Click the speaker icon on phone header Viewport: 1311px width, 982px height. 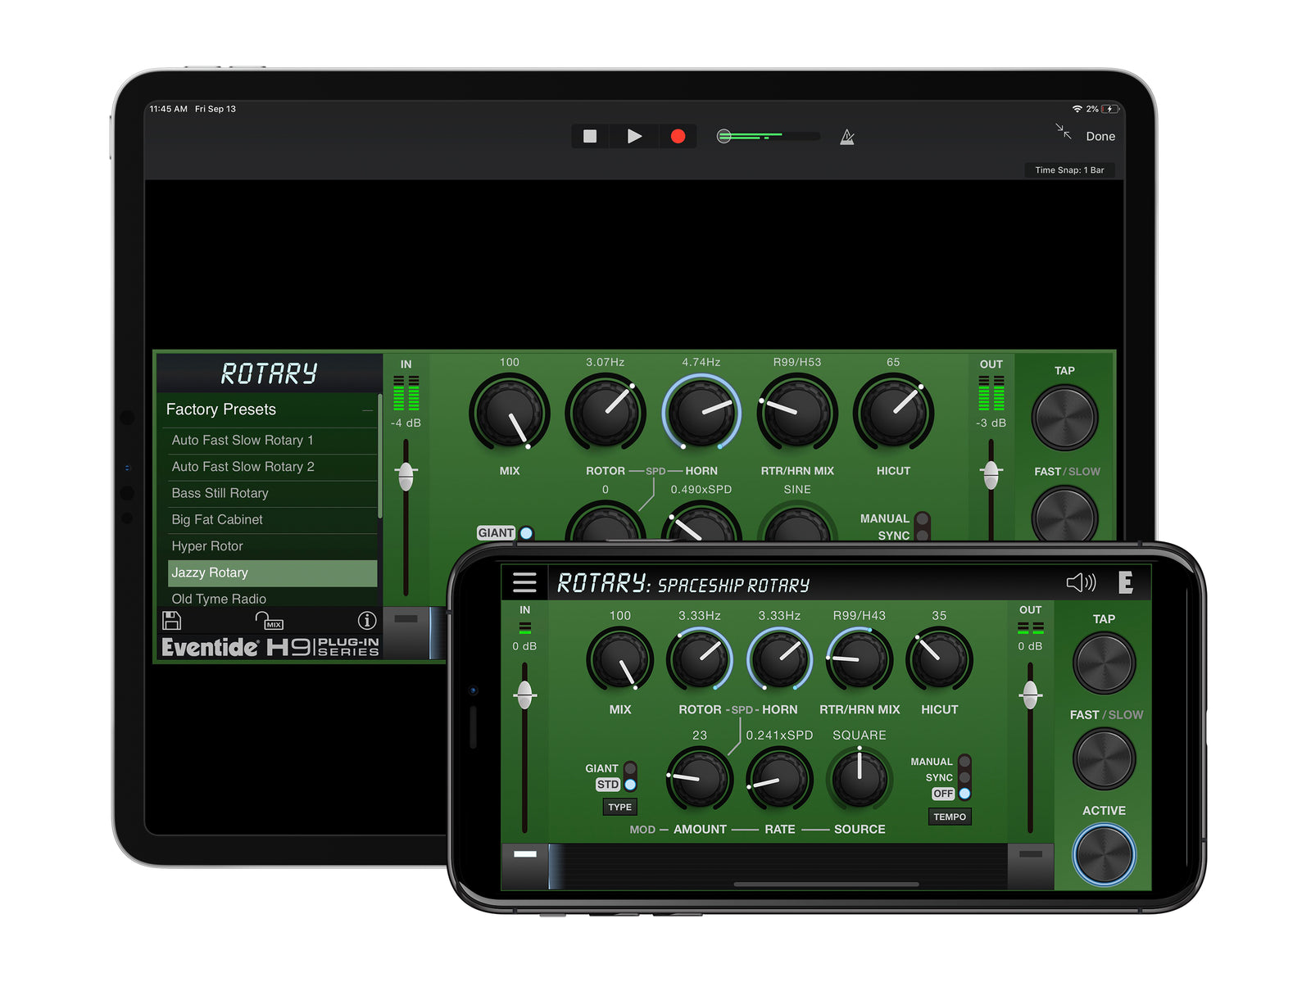[x=1080, y=582]
